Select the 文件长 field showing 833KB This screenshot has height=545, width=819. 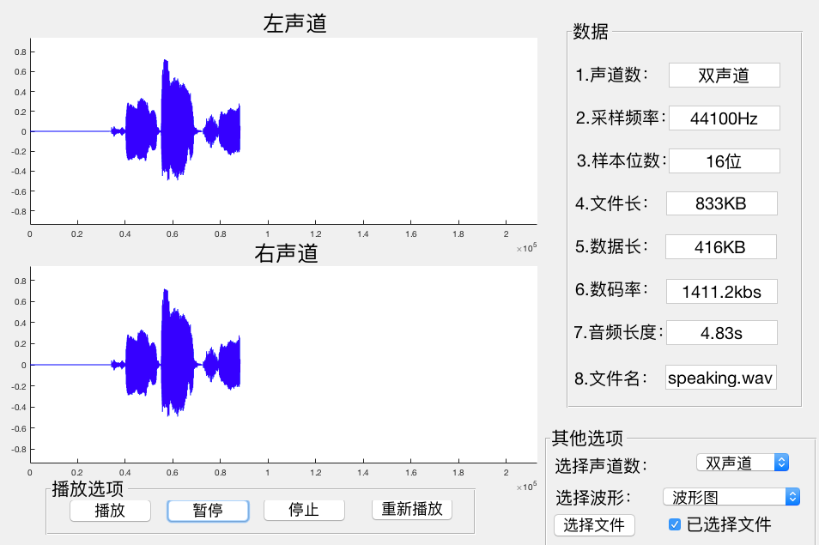[724, 203]
